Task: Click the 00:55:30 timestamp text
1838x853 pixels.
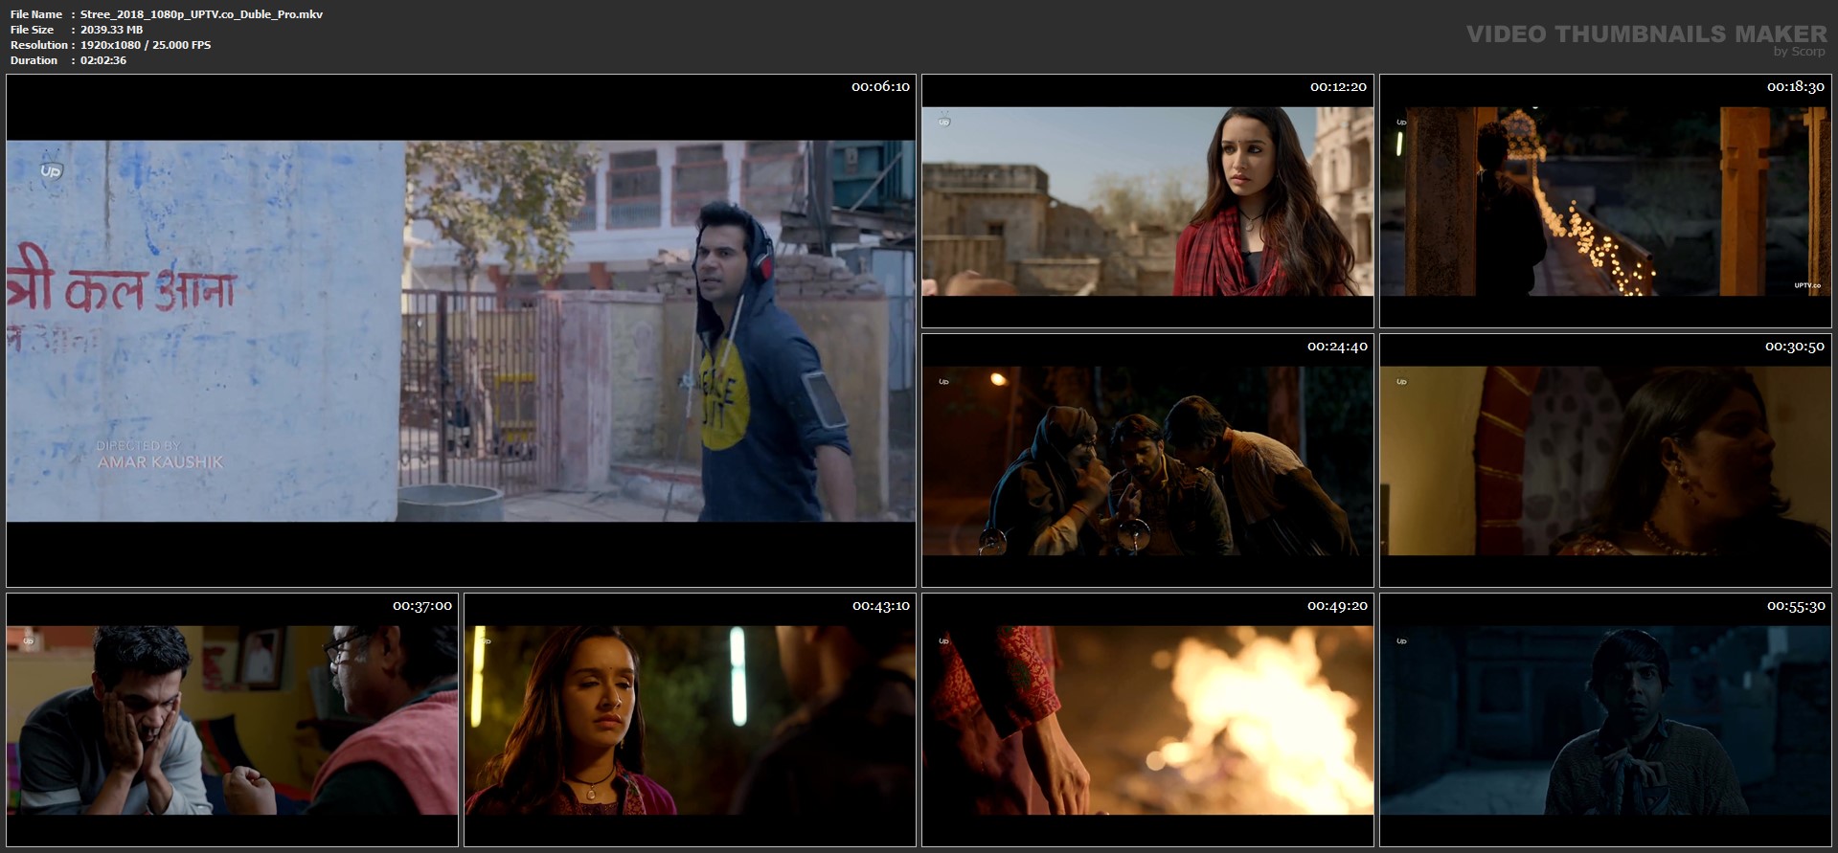Action: tap(1796, 606)
